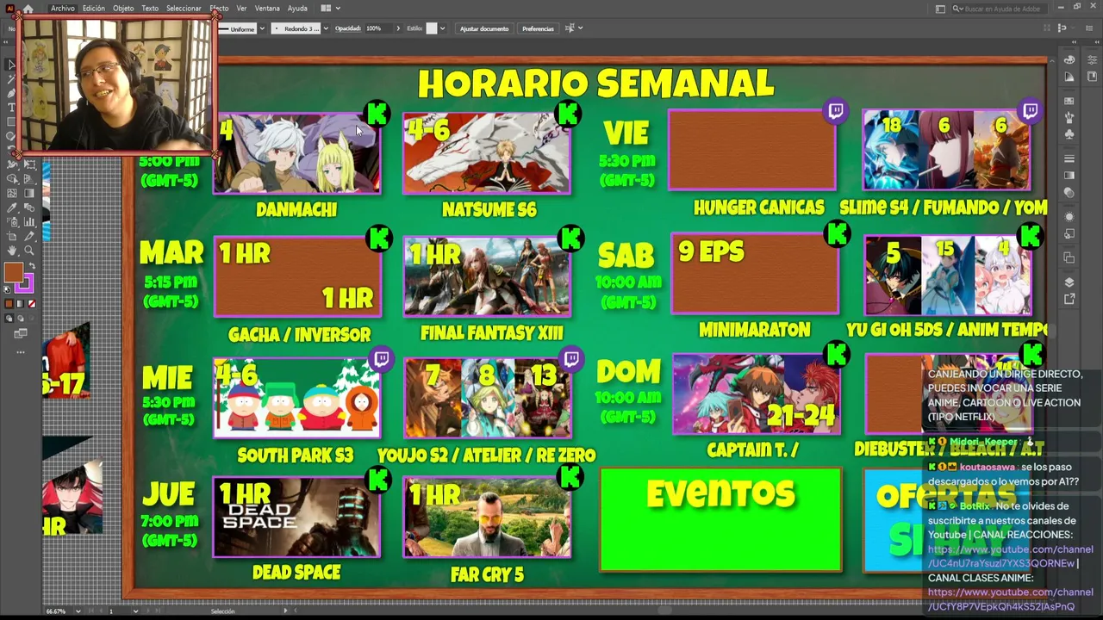1103x620 pixels.
Task: Set paint mode to Gradient
Action: 21,304
